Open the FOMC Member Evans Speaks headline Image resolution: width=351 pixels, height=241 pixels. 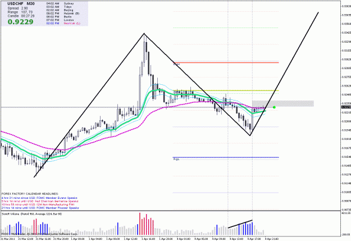pyautogui.click(x=39, y=198)
